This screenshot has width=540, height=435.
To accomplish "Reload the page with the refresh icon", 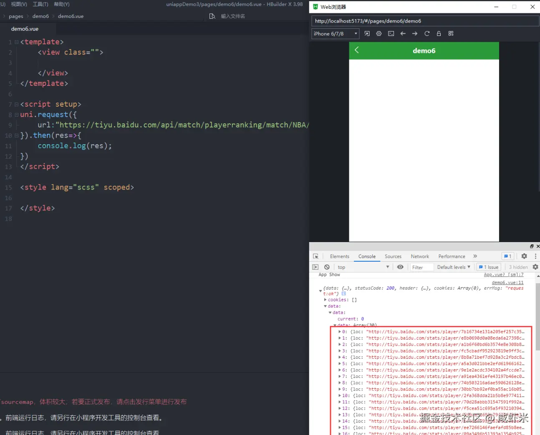I will point(427,33).
